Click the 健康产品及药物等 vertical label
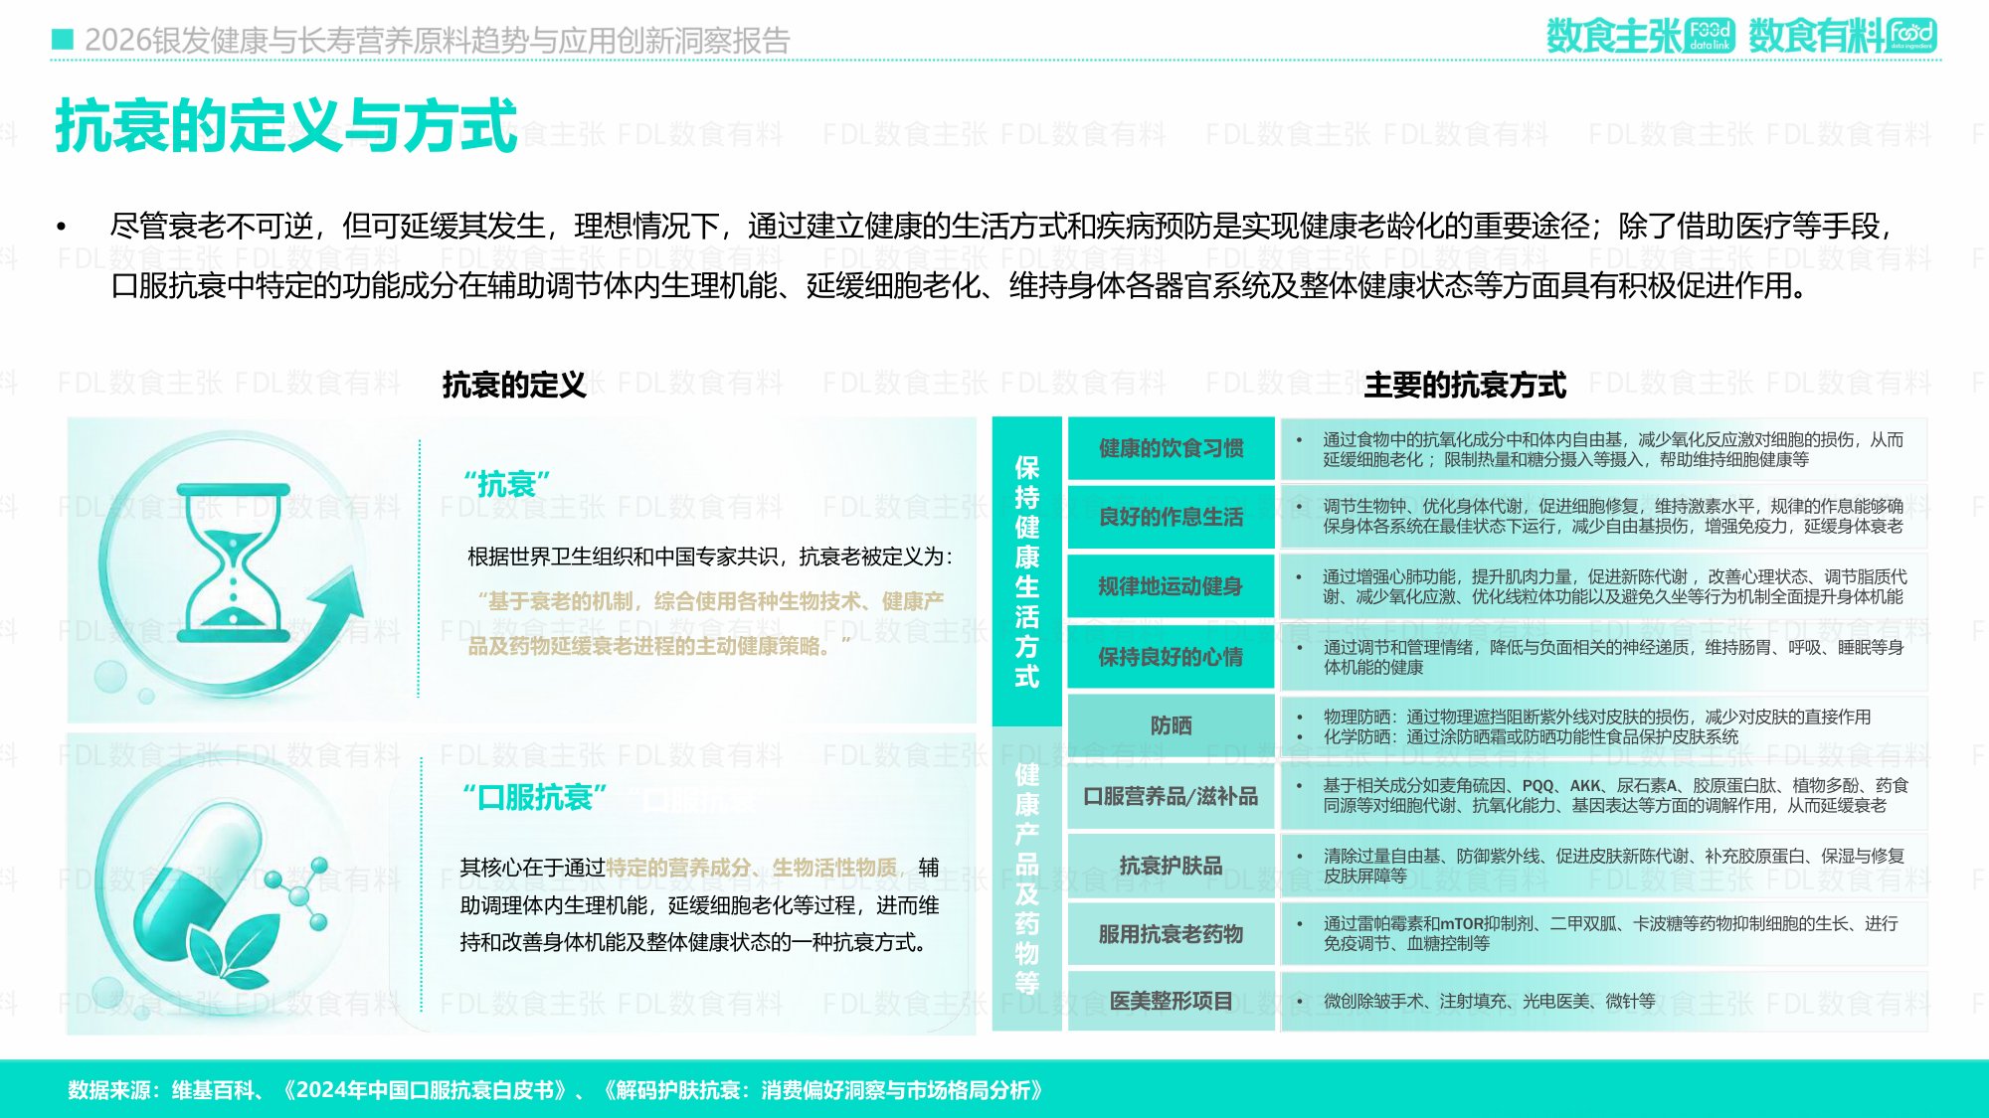1989x1118 pixels. [1026, 878]
